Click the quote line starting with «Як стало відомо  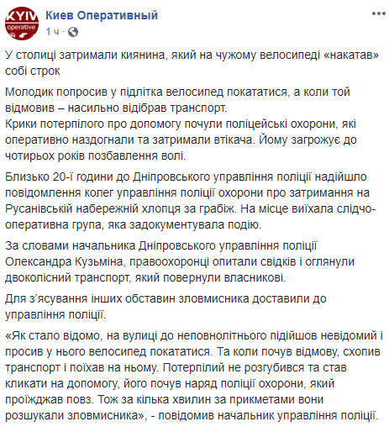pyautogui.click(x=194, y=335)
